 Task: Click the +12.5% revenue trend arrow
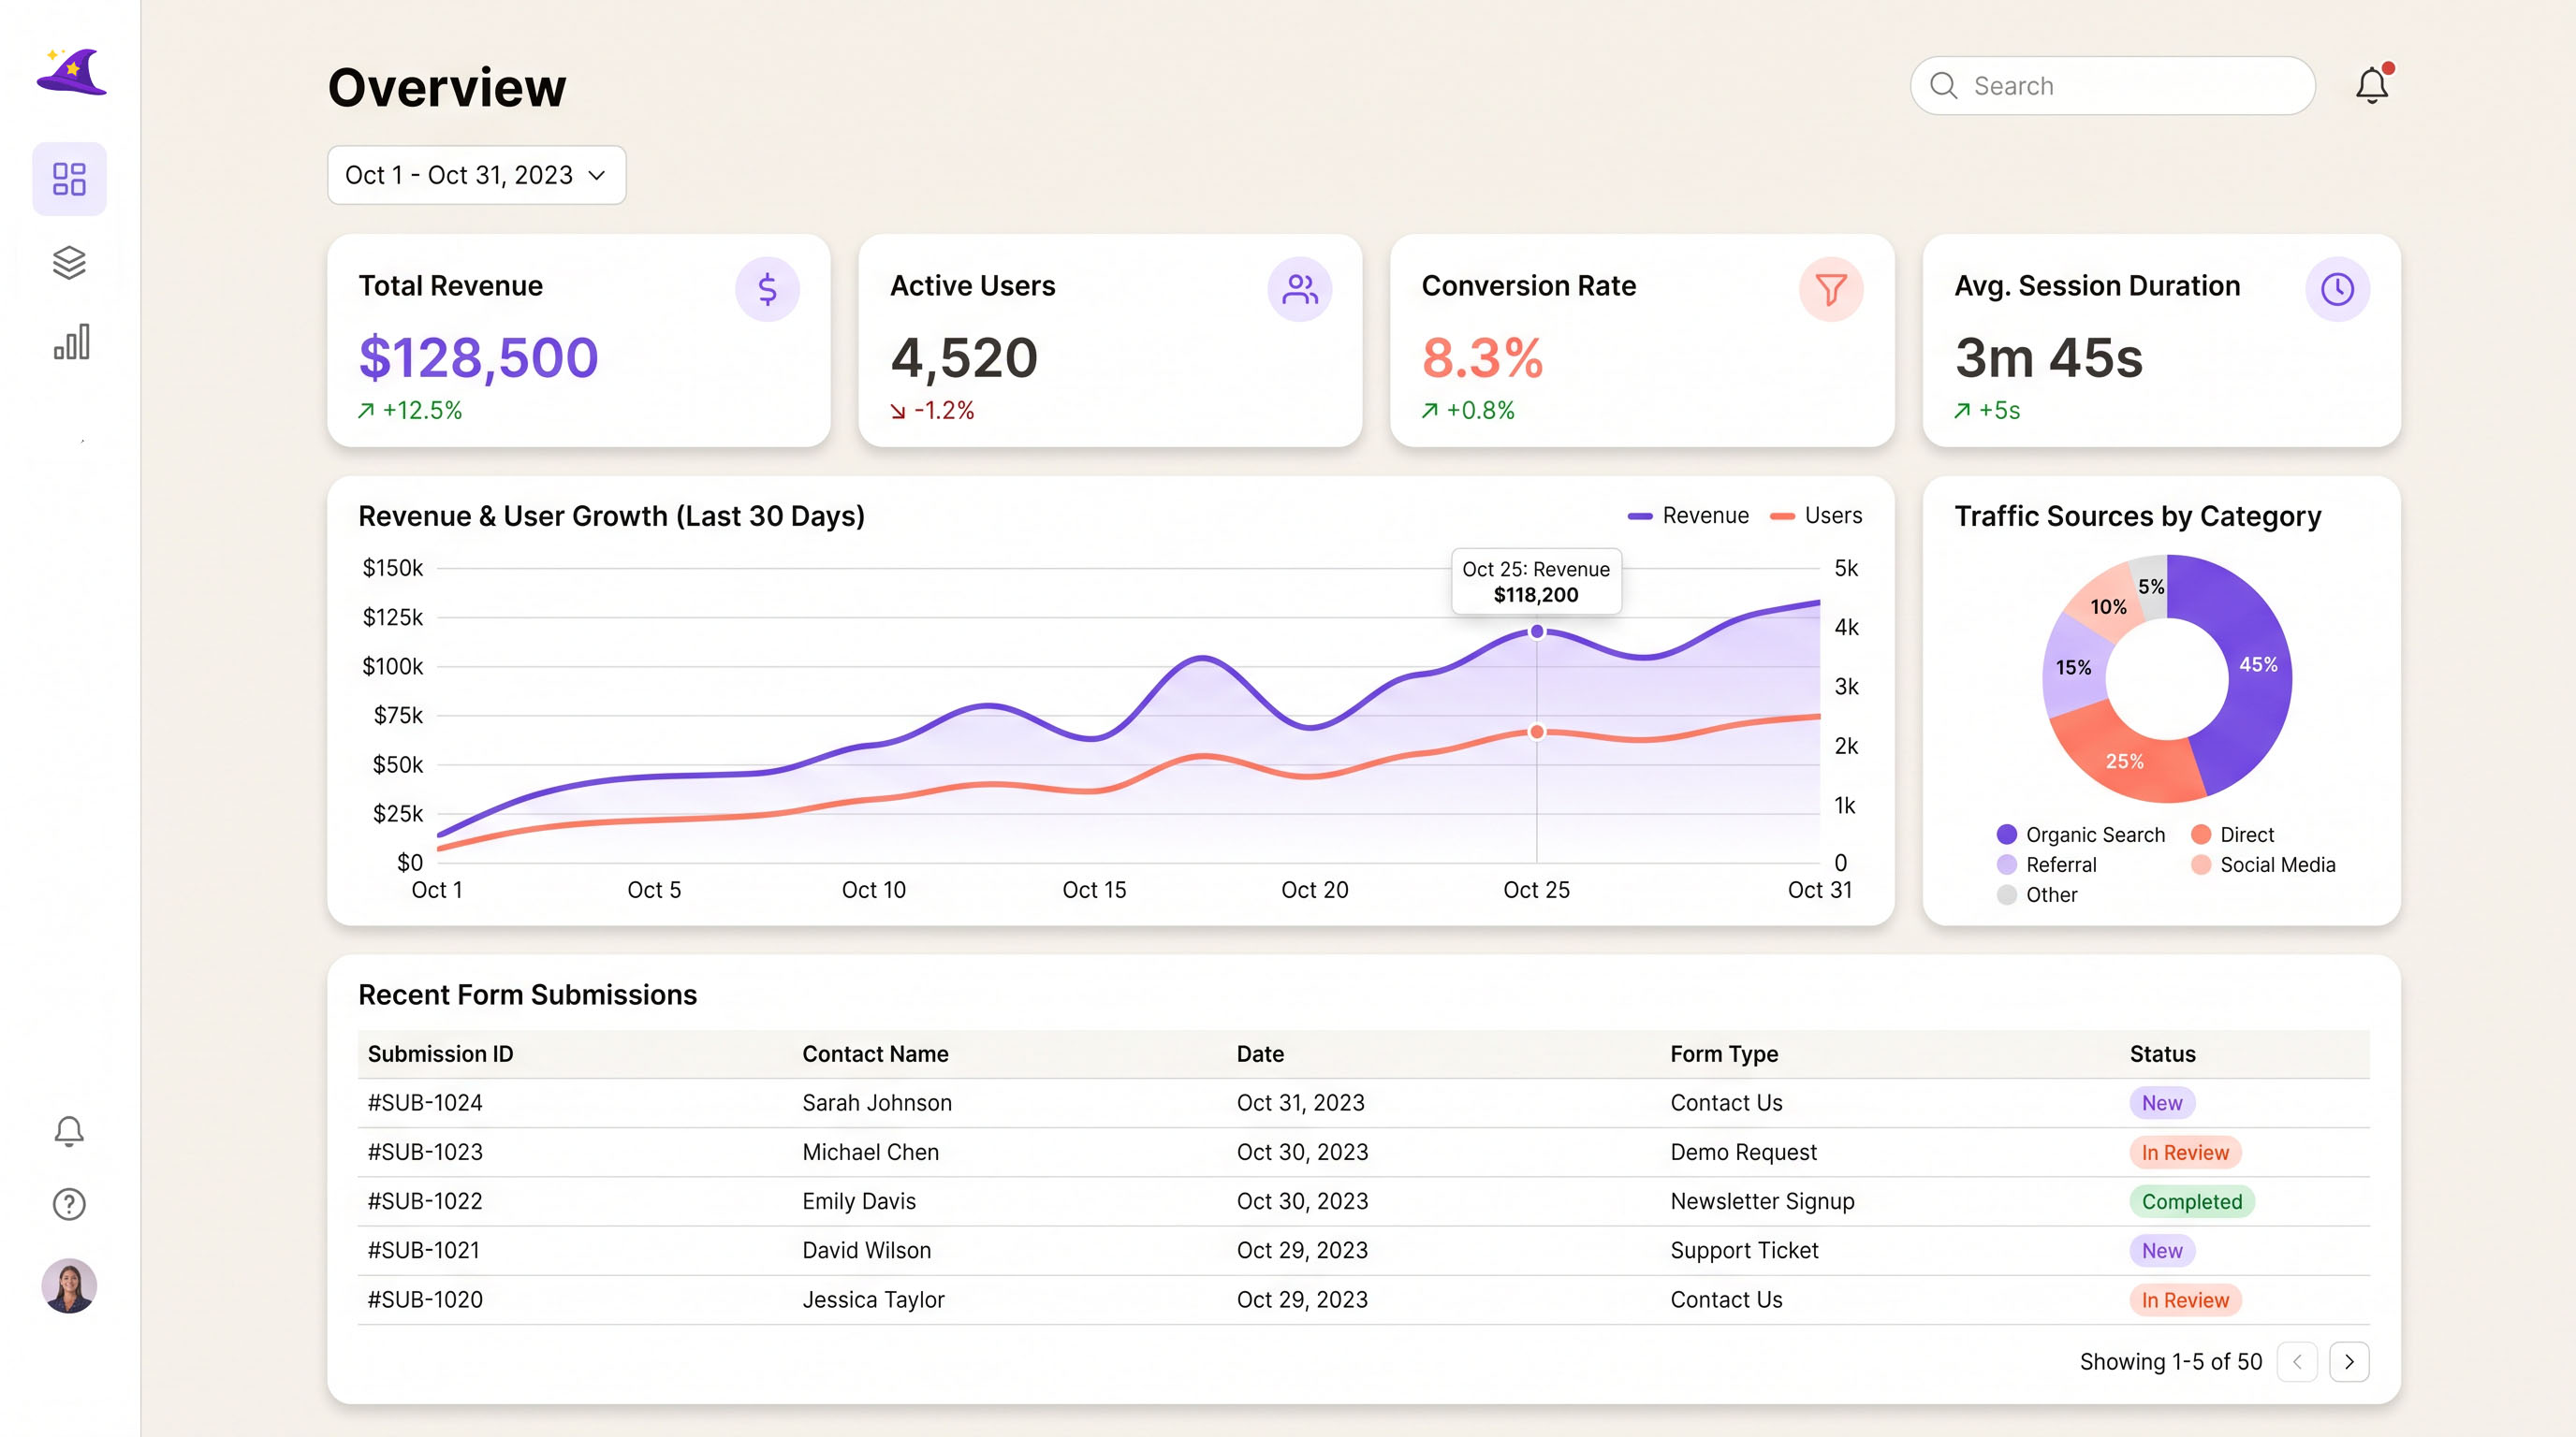pyautogui.click(x=366, y=411)
